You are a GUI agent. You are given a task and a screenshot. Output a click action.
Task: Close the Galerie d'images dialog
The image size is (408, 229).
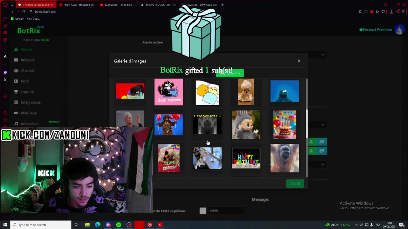coord(299,61)
